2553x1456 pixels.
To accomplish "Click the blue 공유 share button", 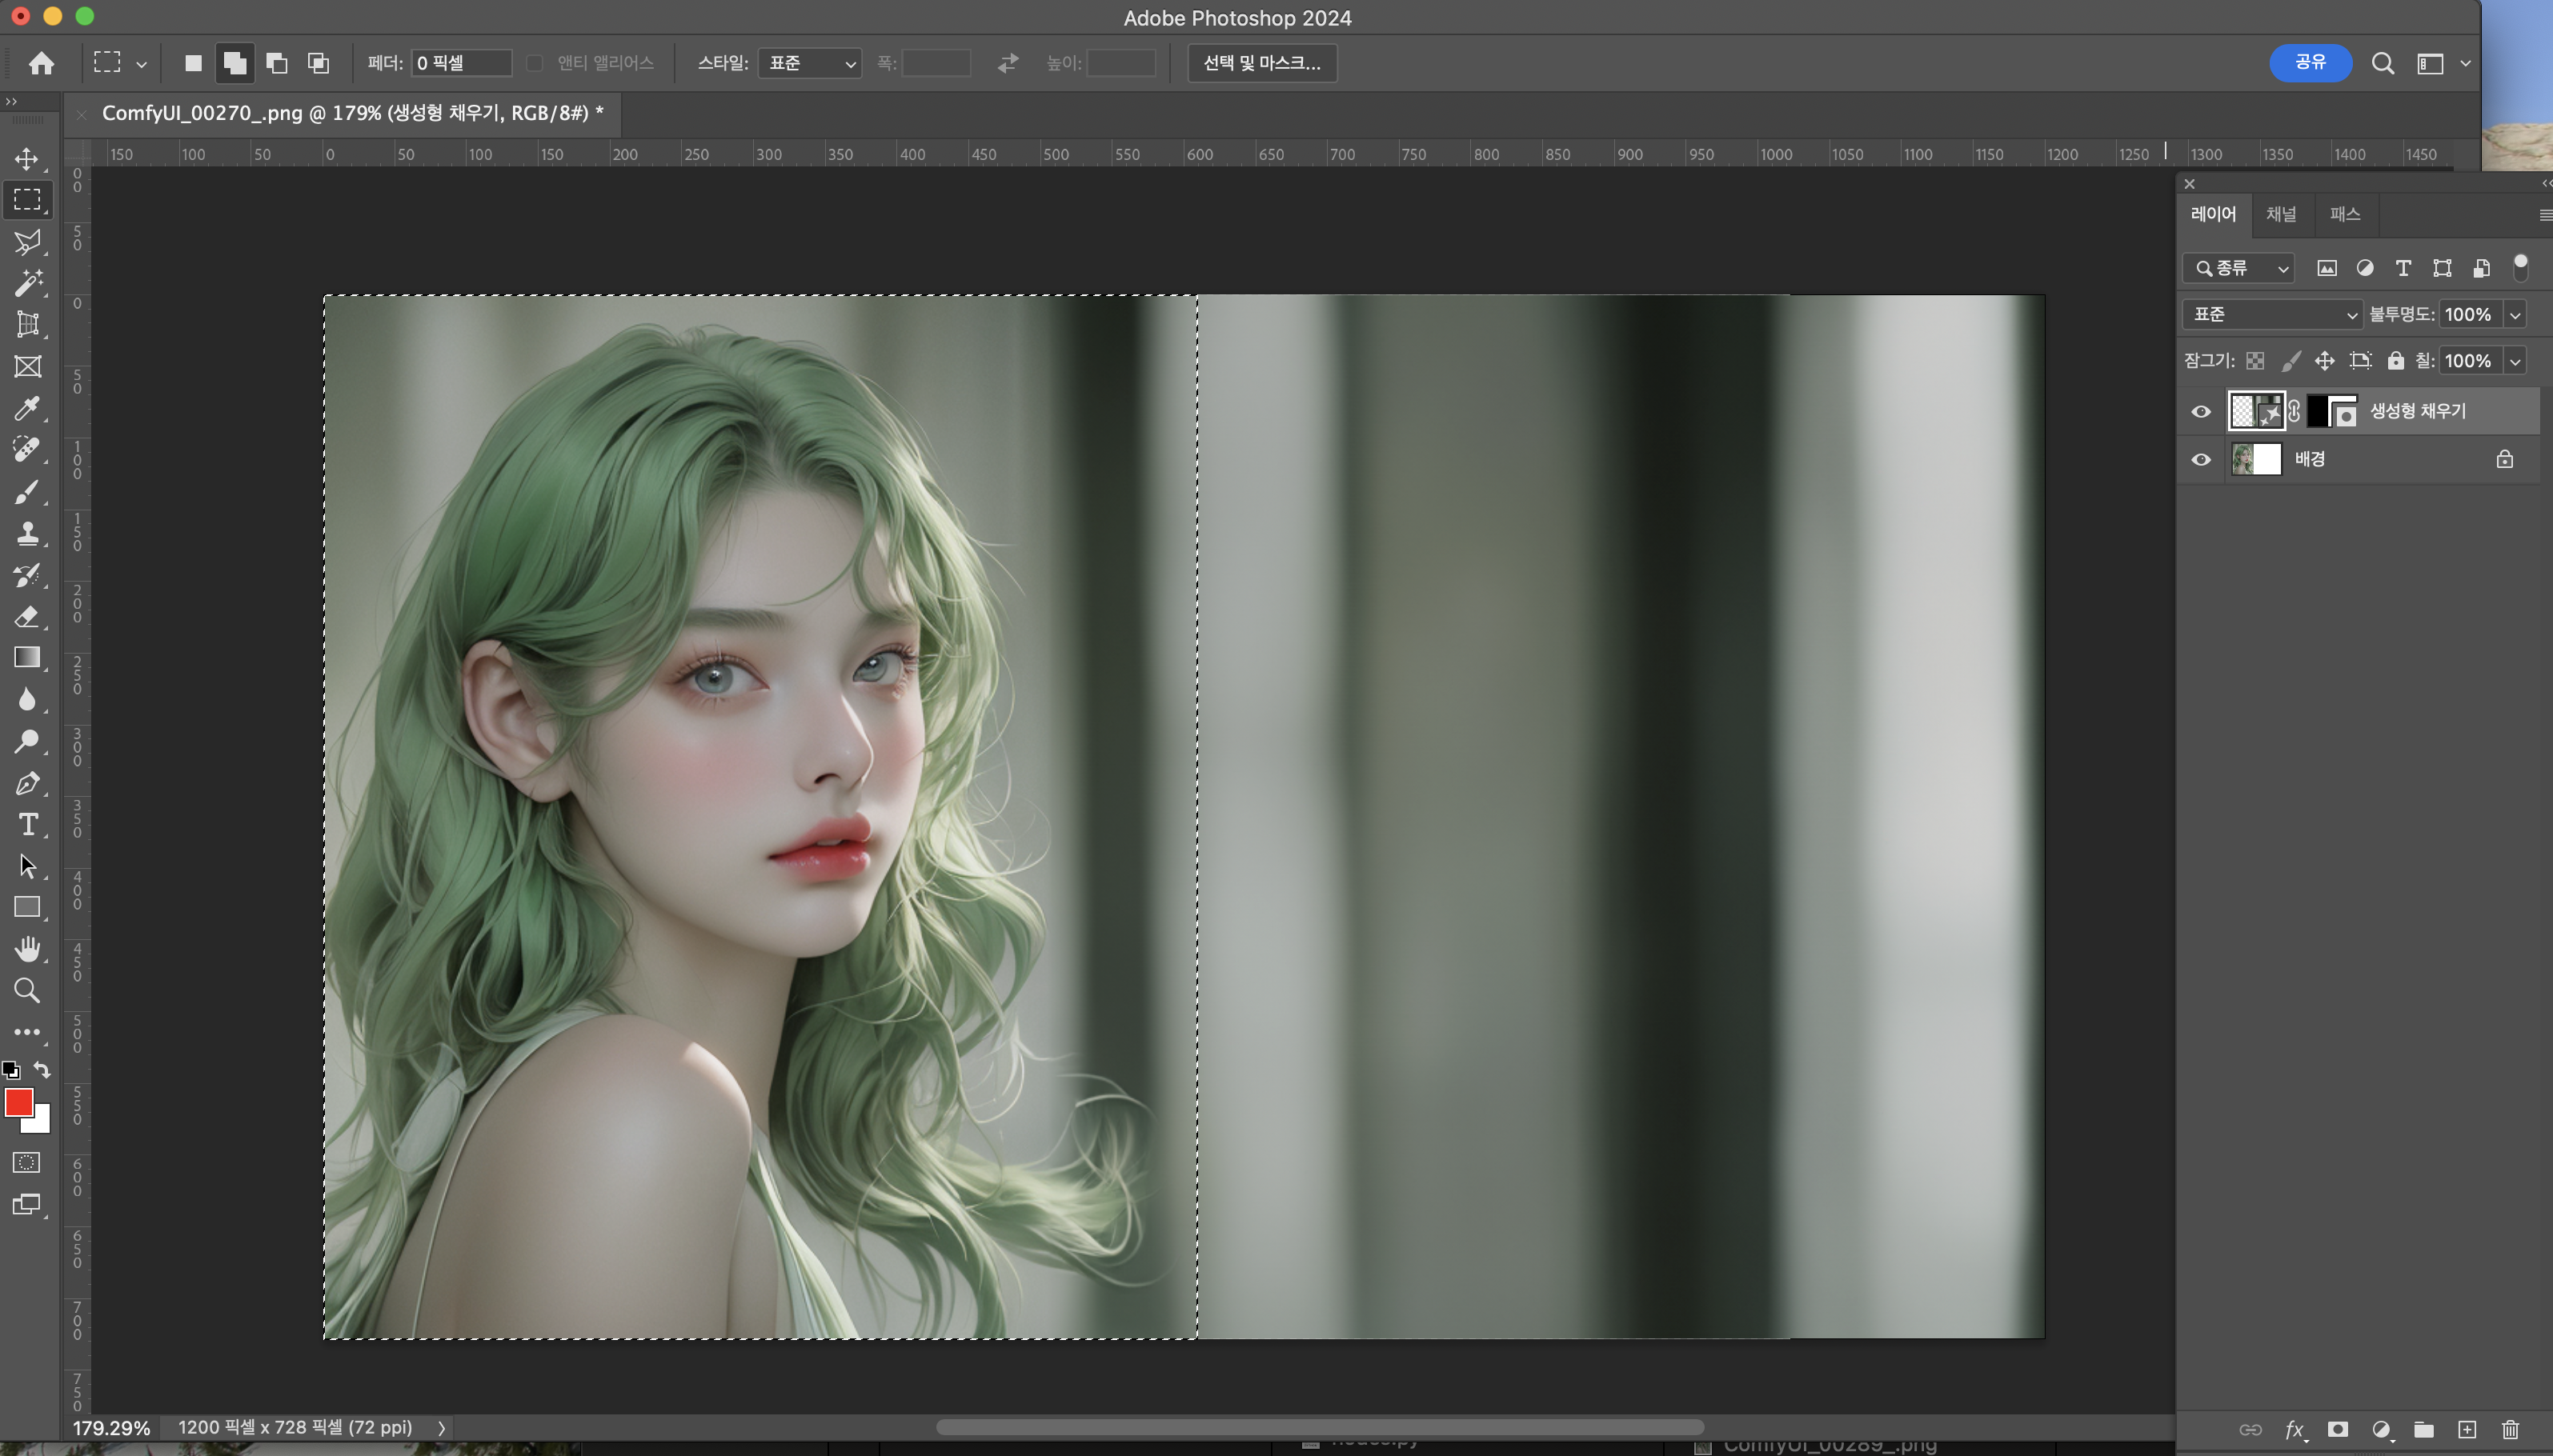I will point(2310,63).
